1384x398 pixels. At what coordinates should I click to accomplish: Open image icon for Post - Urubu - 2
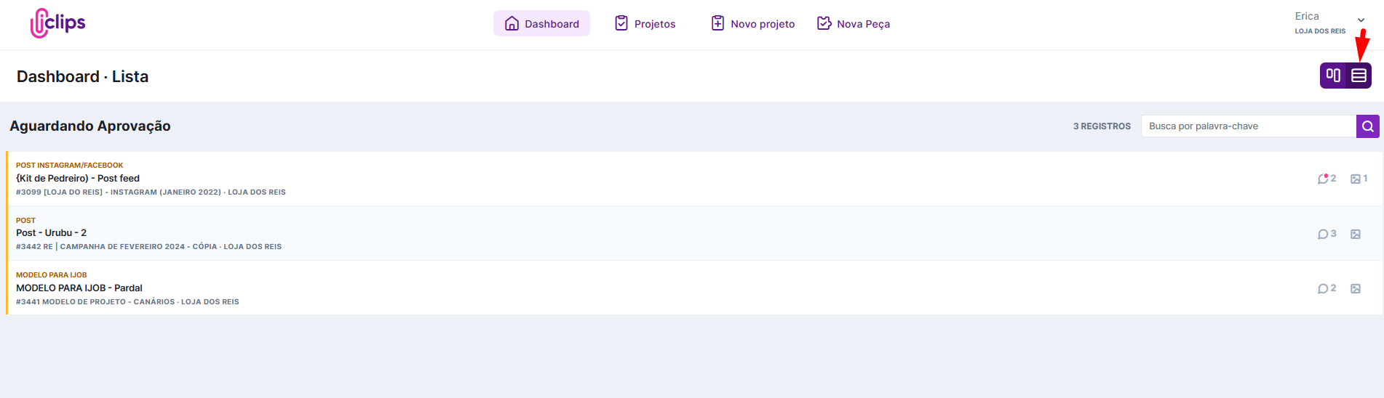pyautogui.click(x=1355, y=234)
